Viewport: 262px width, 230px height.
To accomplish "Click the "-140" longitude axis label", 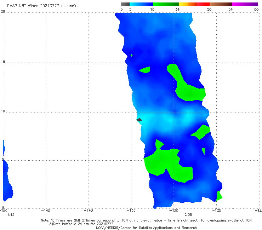I will pyautogui.click(x=89, y=210).
